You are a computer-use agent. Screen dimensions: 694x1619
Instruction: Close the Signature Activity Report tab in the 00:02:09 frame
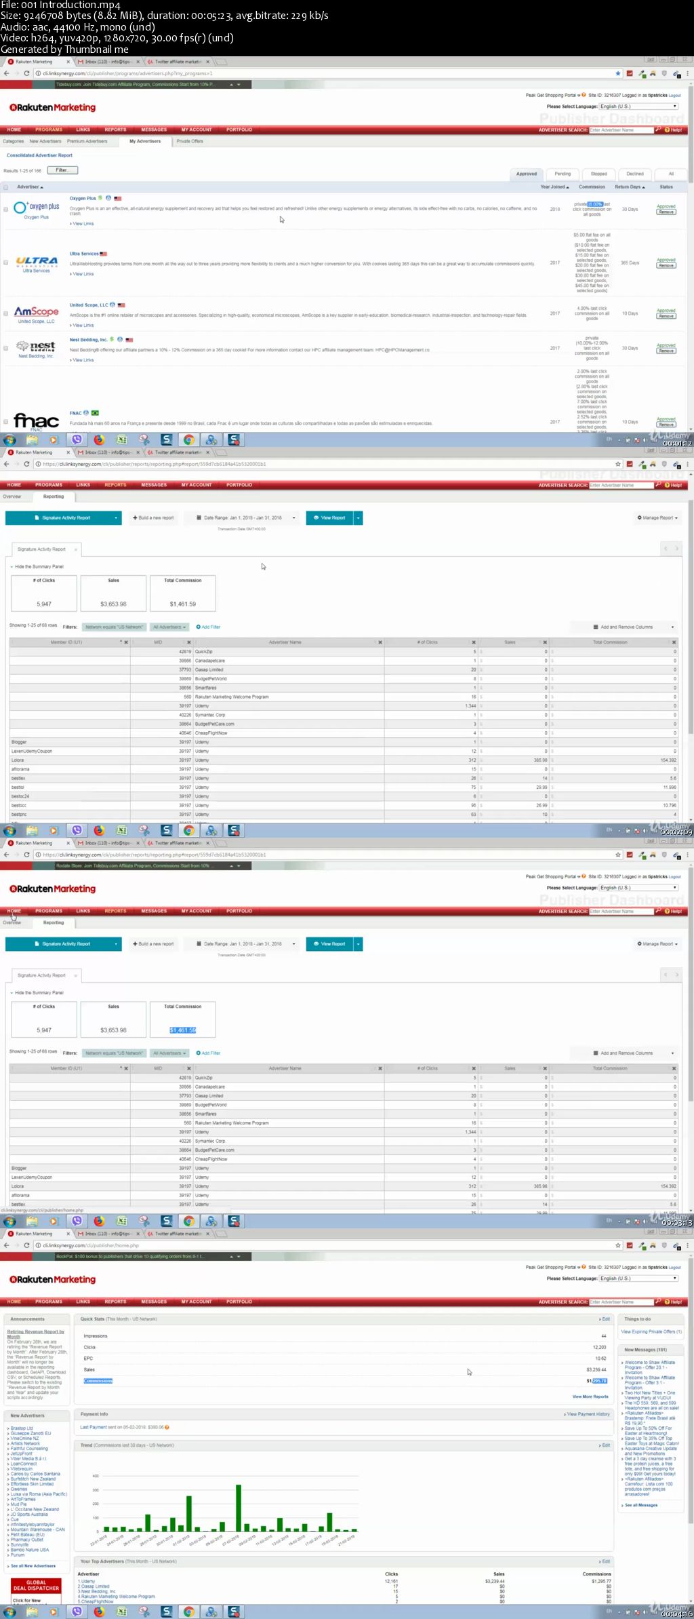(75, 549)
